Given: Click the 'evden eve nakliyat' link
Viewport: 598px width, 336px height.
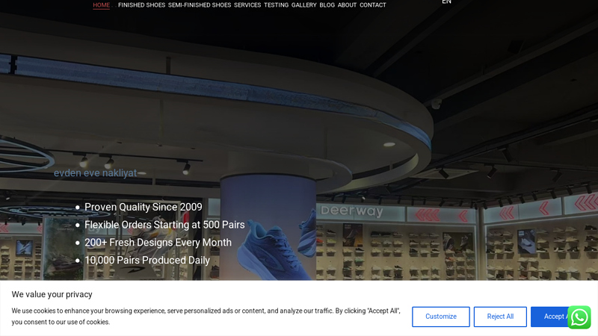Looking at the screenshot, I should point(95,173).
